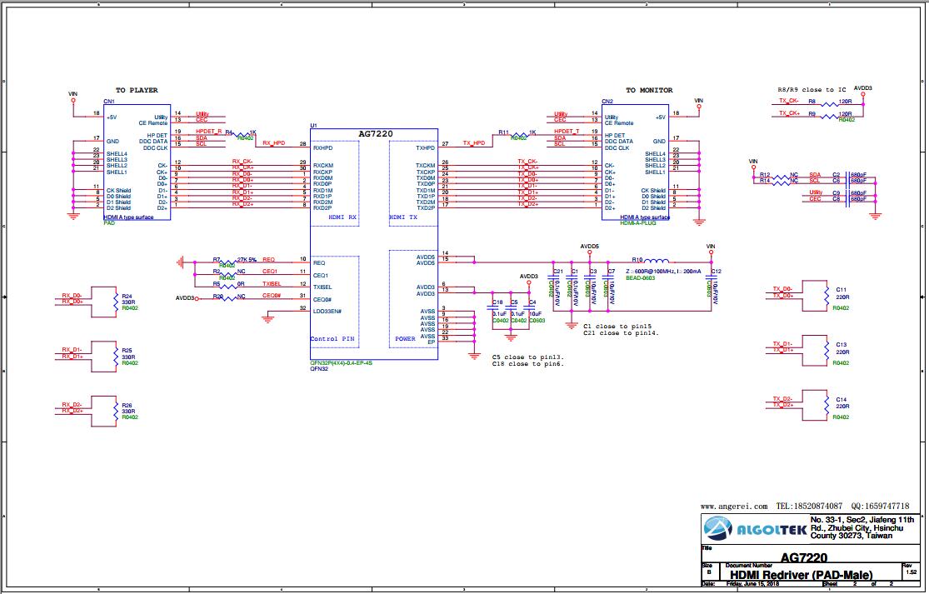
Task: Click the "R24" resistor designator
Action: [127, 296]
